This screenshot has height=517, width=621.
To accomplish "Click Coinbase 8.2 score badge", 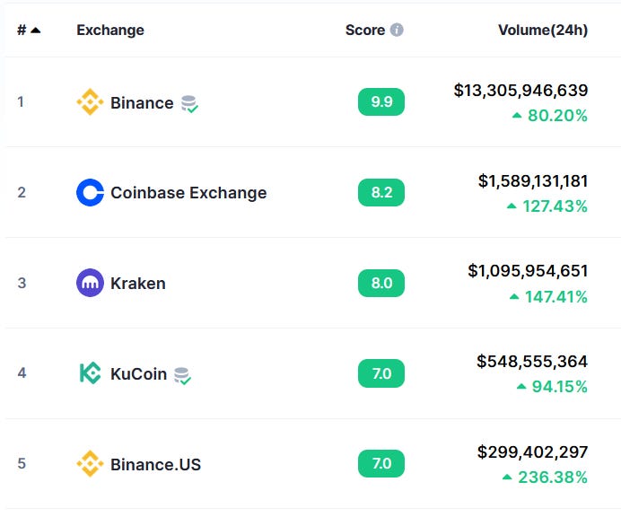I will coord(381,192).
